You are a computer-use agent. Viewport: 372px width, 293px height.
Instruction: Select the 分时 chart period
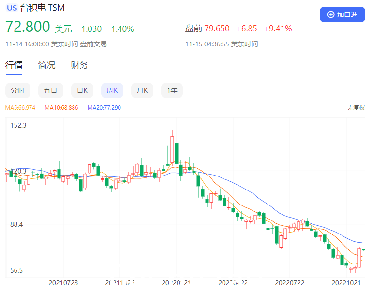18,90
